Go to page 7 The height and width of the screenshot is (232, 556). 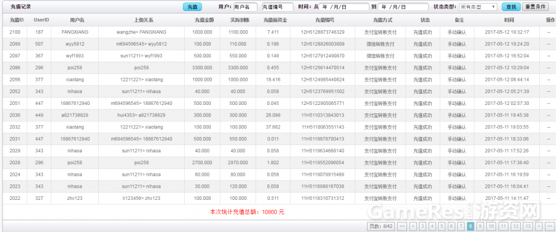[461, 226]
